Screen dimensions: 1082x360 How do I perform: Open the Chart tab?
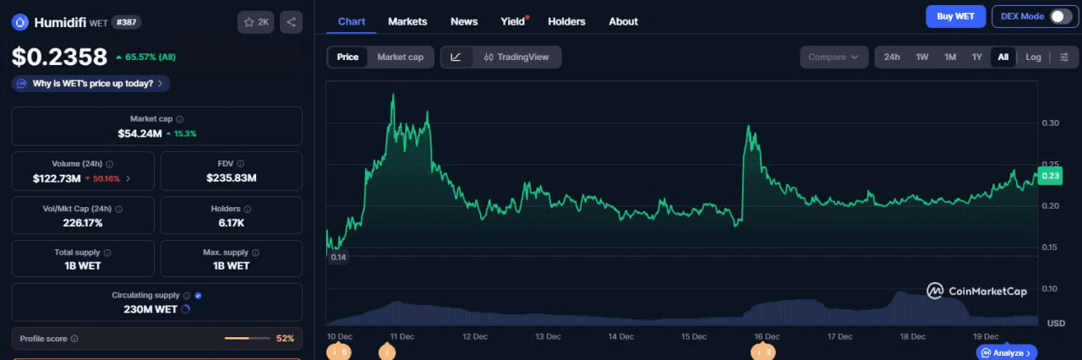pyautogui.click(x=351, y=21)
